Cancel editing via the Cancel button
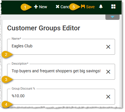 (x=63, y=7)
